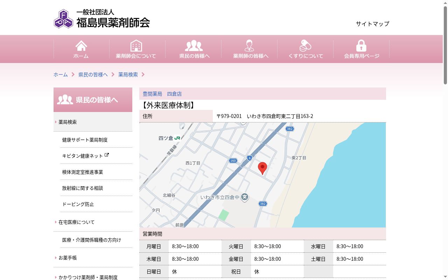Click the route 160 shield on the map
The height and width of the screenshot is (280, 448).
(x=233, y=161)
